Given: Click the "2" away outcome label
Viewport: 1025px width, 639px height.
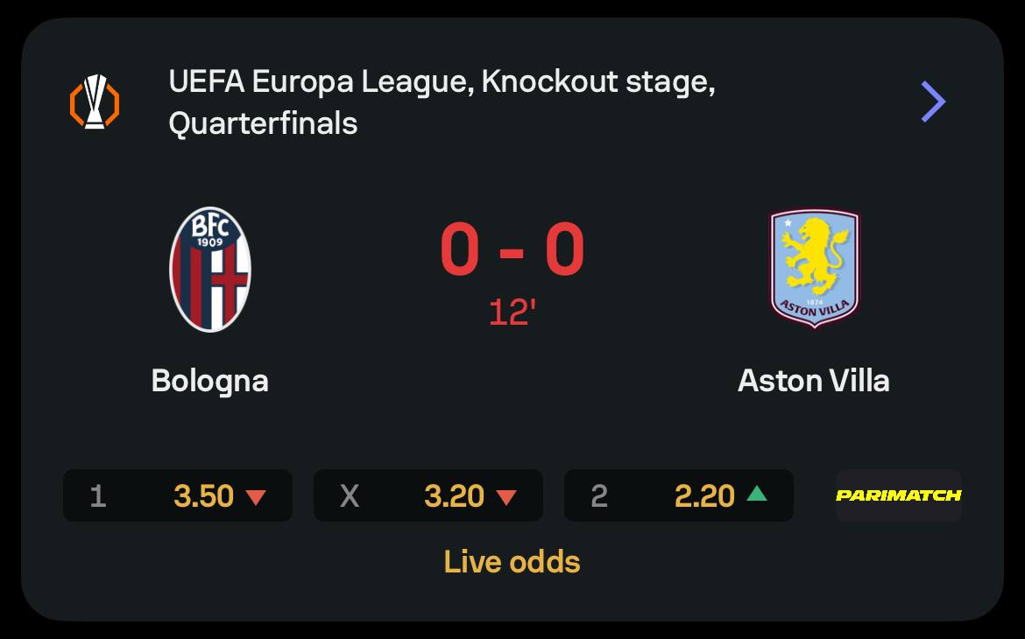Looking at the screenshot, I should tap(599, 496).
